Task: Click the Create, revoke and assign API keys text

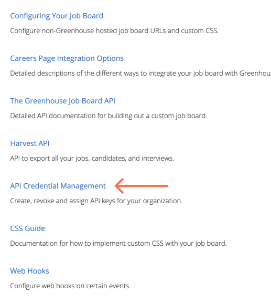Action: (x=96, y=201)
